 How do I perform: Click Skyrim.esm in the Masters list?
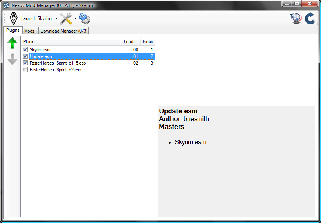(190, 142)
